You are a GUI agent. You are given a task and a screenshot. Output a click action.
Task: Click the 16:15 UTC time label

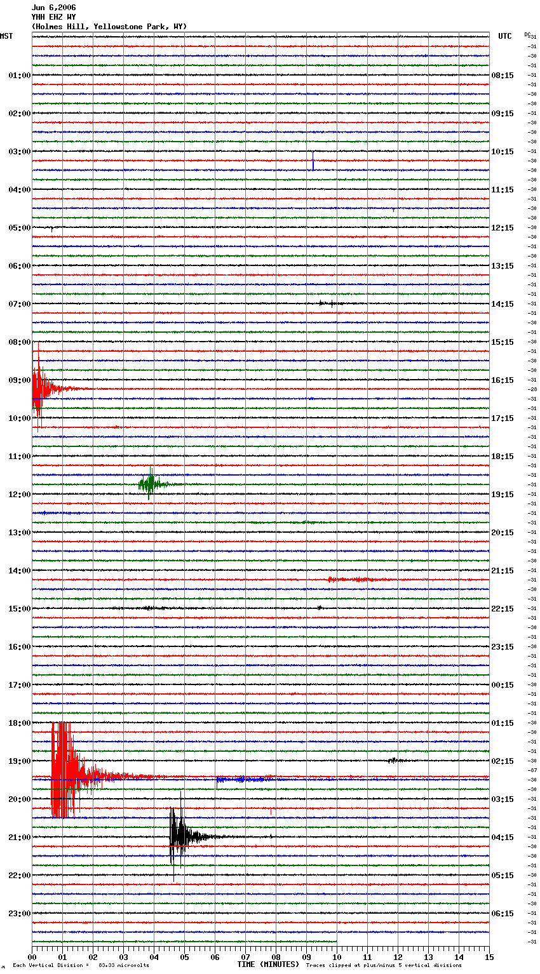click(x=503, y=380)
